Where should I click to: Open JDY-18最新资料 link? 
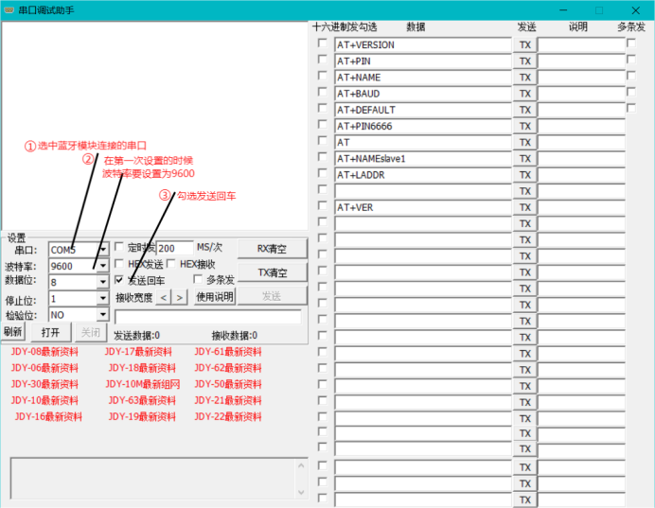142,368
